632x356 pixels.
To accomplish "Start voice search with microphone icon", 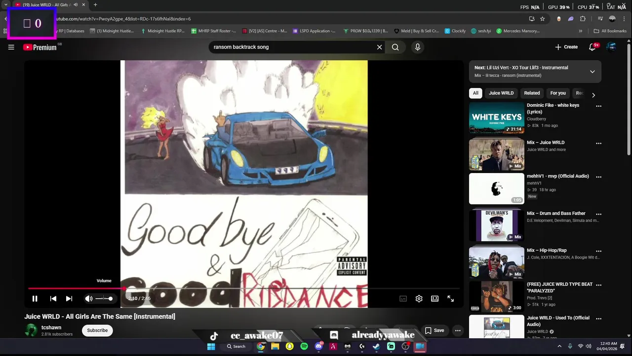I will pos(418,47).
